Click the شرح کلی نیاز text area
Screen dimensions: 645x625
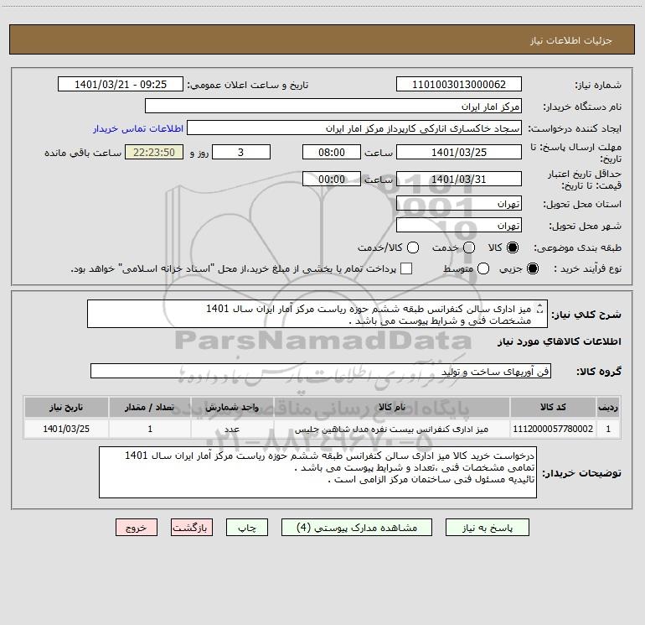(x=317, y=314)
